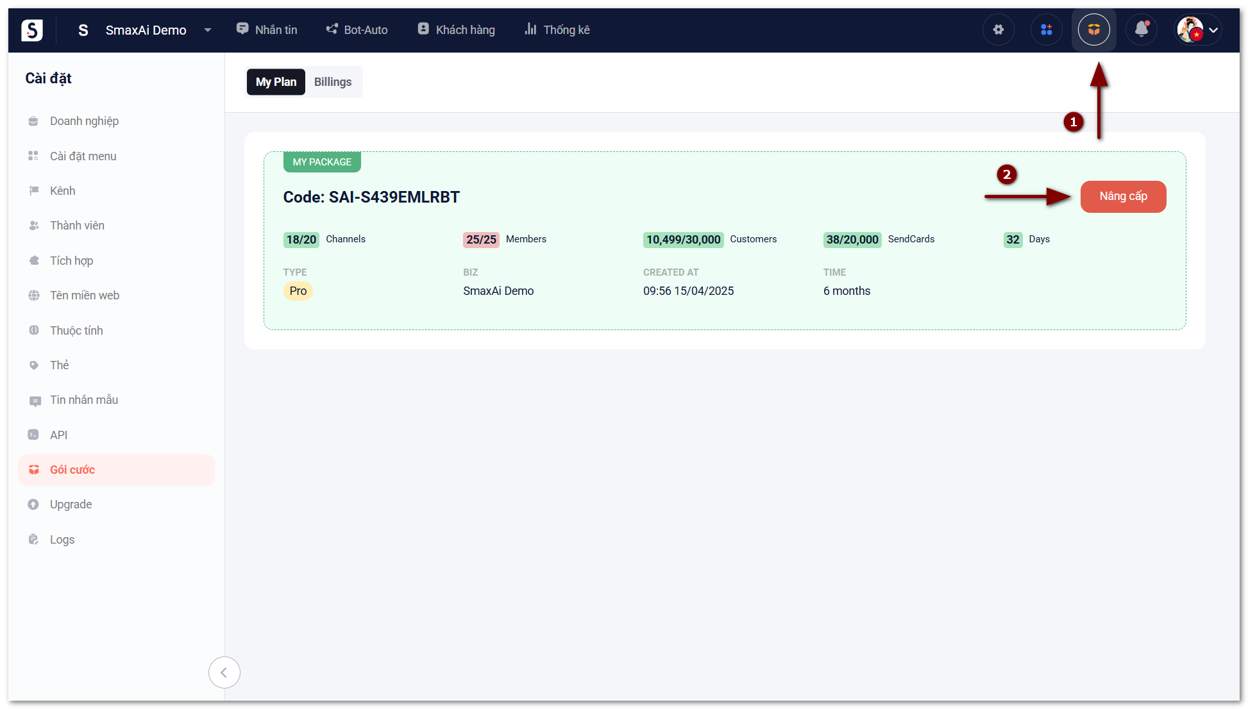Click the SmaxAi S logo icon
The image size is (1248, 709).
(31, 30)
